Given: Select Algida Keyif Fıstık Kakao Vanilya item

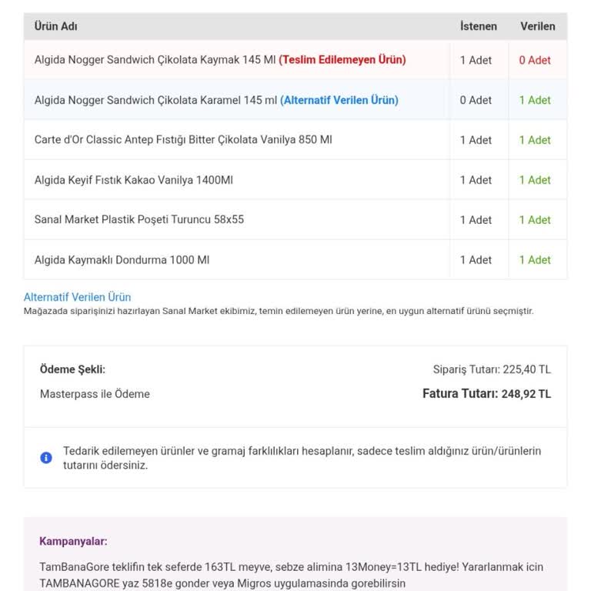Looking at the screenshot, I should [133, 180].
